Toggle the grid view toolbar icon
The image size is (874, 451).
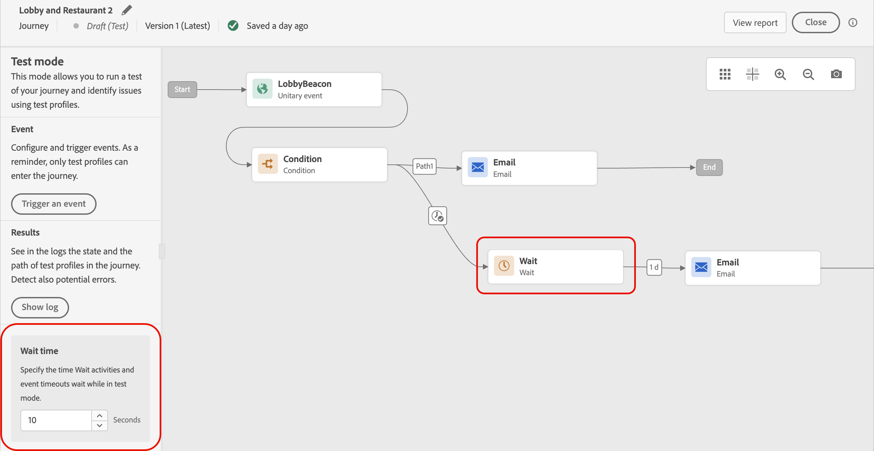click(725, 74)
